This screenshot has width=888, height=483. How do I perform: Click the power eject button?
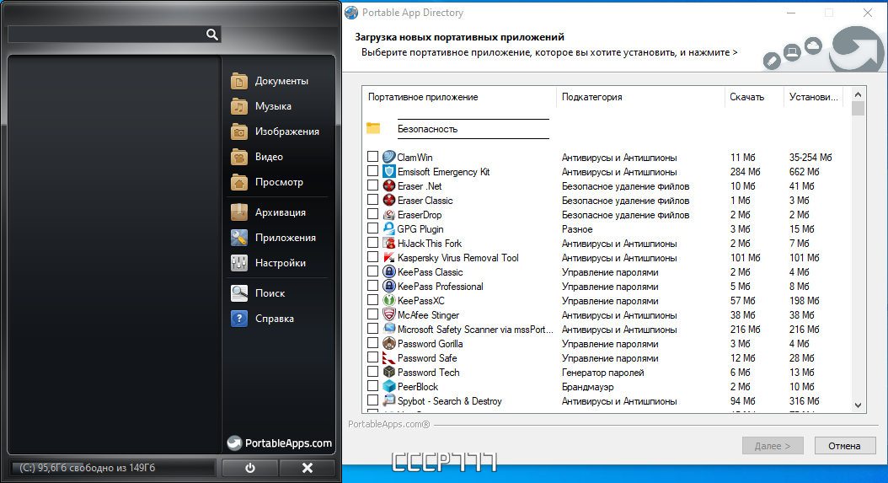pos(249,468)
